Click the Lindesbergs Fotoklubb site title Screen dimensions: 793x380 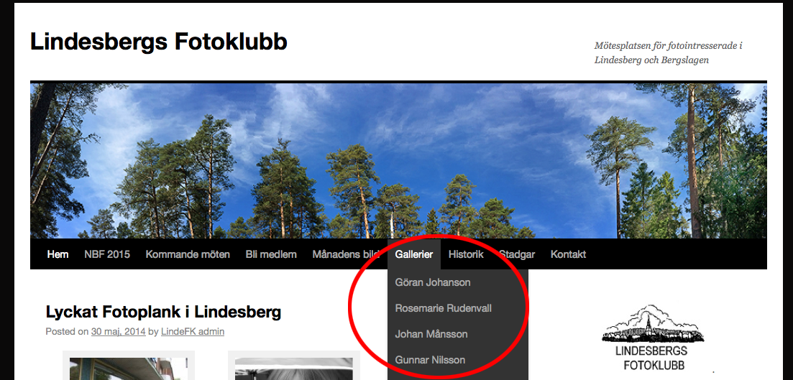tap(159, 42)
